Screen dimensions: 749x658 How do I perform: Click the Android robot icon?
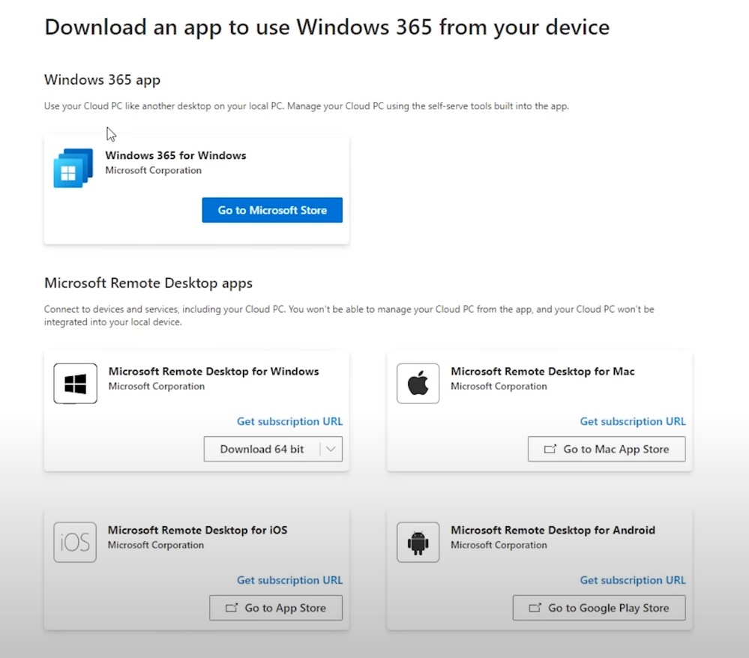coord(418,543)
